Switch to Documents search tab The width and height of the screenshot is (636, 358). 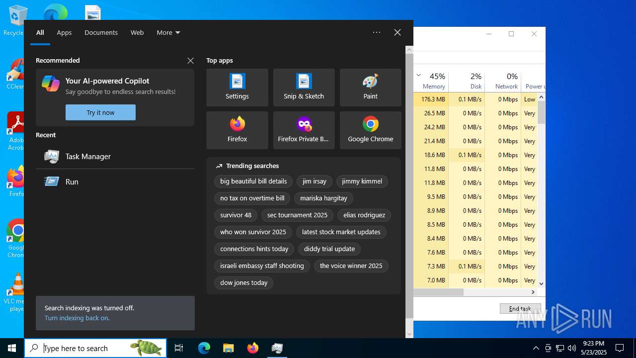pos(101,32)
